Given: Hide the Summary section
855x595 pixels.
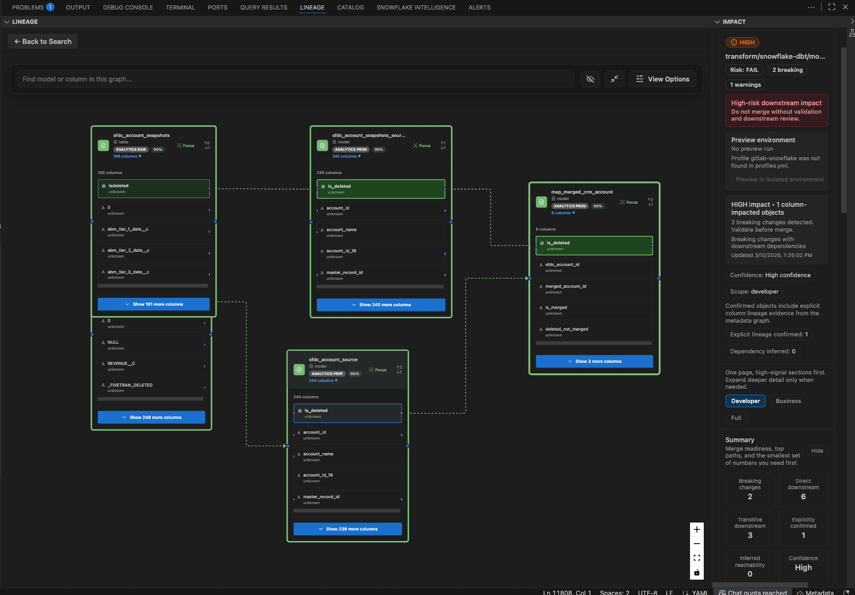Looking at the screenshot, I should [817, 451].
